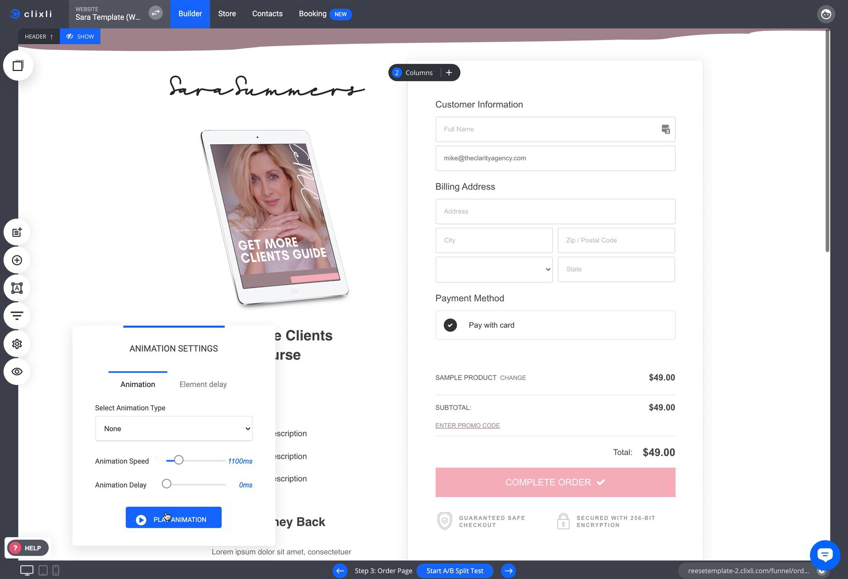Switch to desktop view icon

pyautogui.click(x=27, y=570)
